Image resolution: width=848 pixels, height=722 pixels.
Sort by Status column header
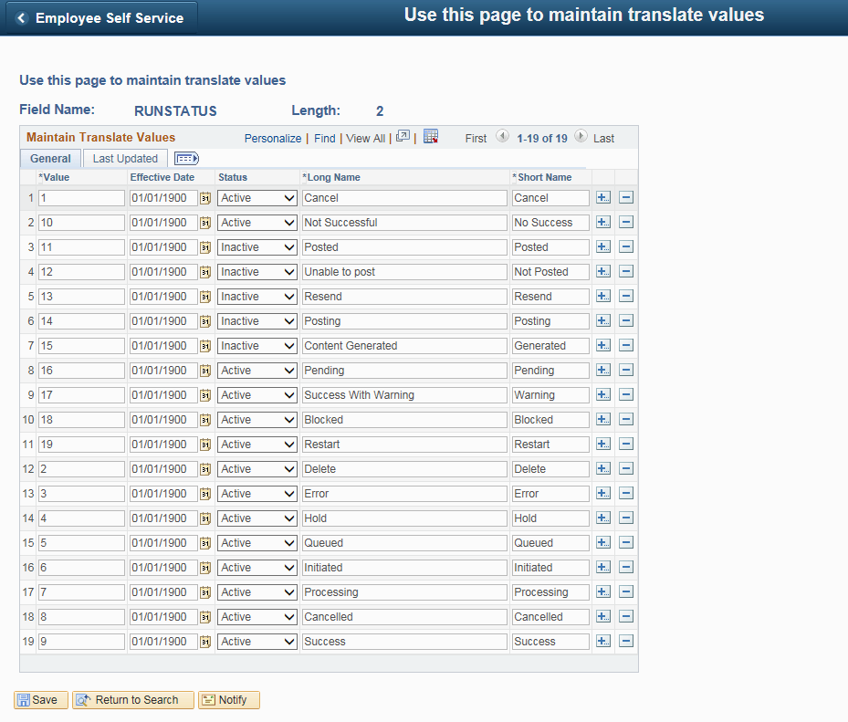tap(233, 177)
